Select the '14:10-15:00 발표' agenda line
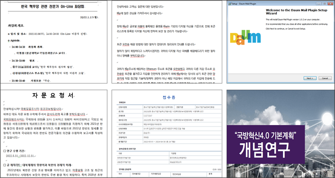The height and width of the screenshot is (178, 335). (x=22, y=61)
